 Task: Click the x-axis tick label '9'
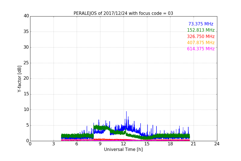coord(100,144)
